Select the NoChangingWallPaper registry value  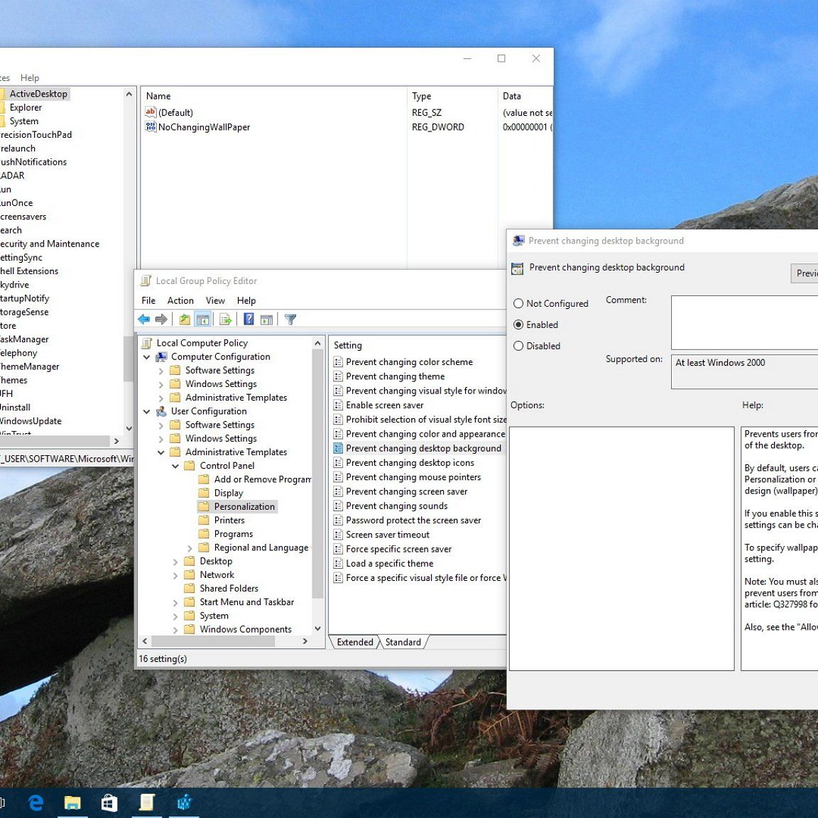point(204,128)
